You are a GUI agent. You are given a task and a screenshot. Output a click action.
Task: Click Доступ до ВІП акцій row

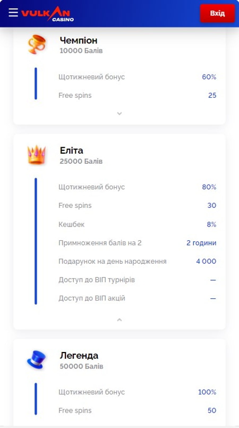coord(138,298)
